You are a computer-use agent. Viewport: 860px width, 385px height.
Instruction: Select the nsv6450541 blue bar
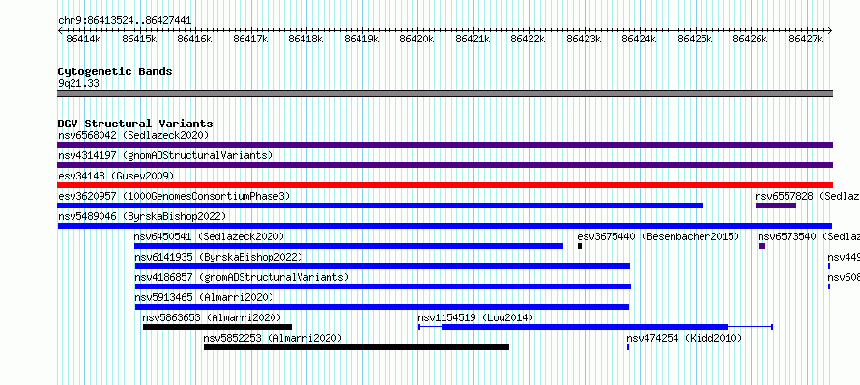(349, 246)
